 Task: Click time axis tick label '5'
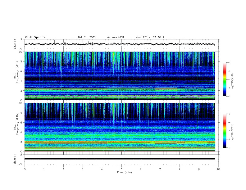tap(121, 169)
